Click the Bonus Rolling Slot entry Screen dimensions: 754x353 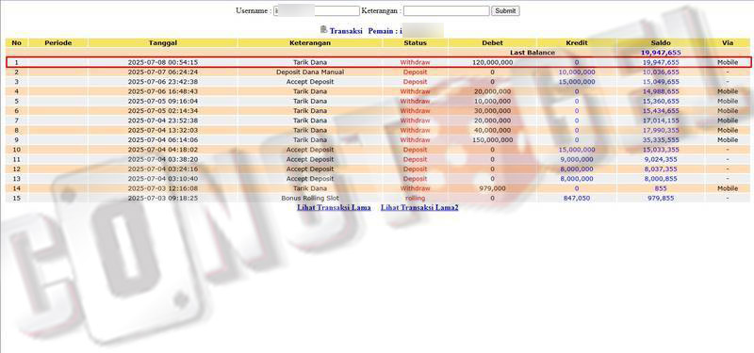(x=310, y=198)
